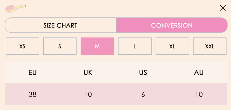The height and width of the screenshot is (110, 231).
Task: Click the EU size value 38
Action: tap(33, 94)
